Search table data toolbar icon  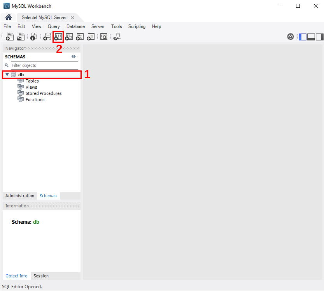point(104,37)
